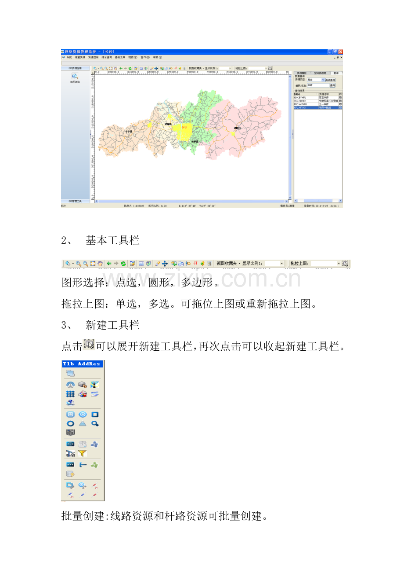
Task: Click the green clover icon in Tlb_AddRes
Action: [x=94, y=465]
